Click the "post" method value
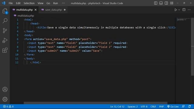 85,39
